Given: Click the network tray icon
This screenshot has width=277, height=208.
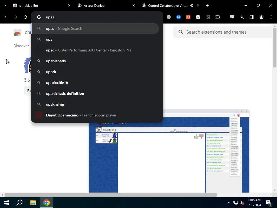Looking at the screenshot, I should (x=236, y=203).
